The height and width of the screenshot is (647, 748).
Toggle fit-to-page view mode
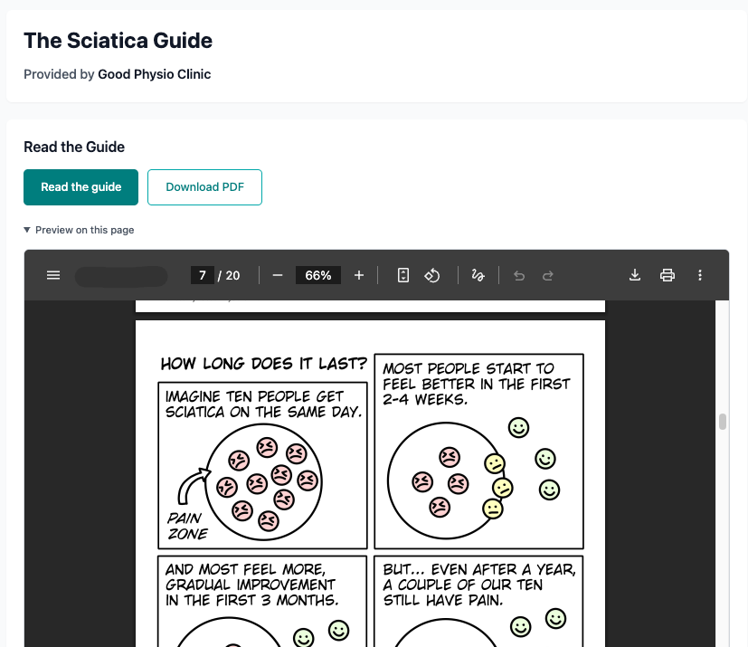[402, 275]
